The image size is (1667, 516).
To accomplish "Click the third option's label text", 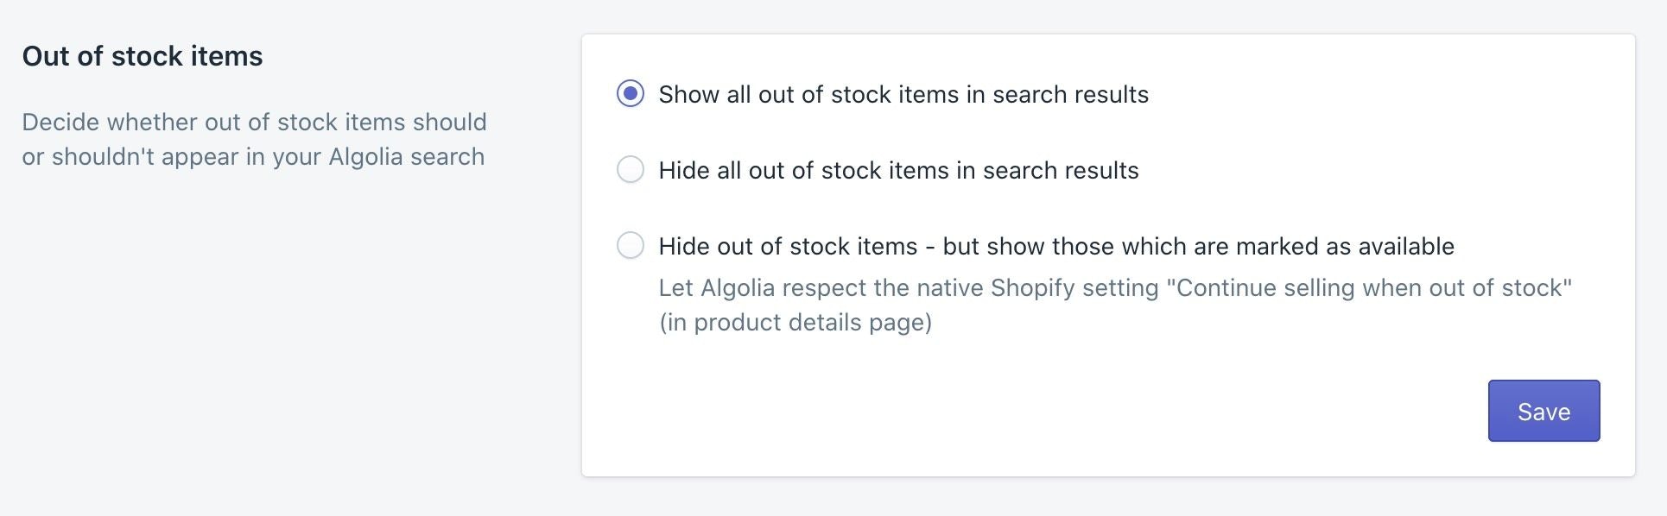I will [x=1057, y=246].
